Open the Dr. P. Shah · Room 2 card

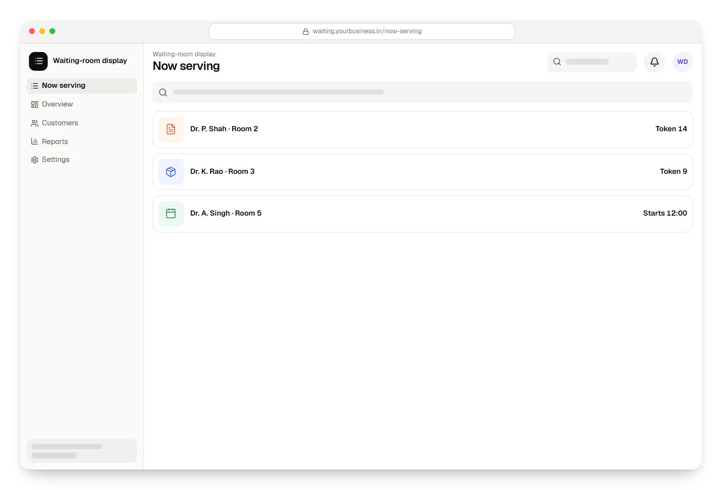point(423,130)
